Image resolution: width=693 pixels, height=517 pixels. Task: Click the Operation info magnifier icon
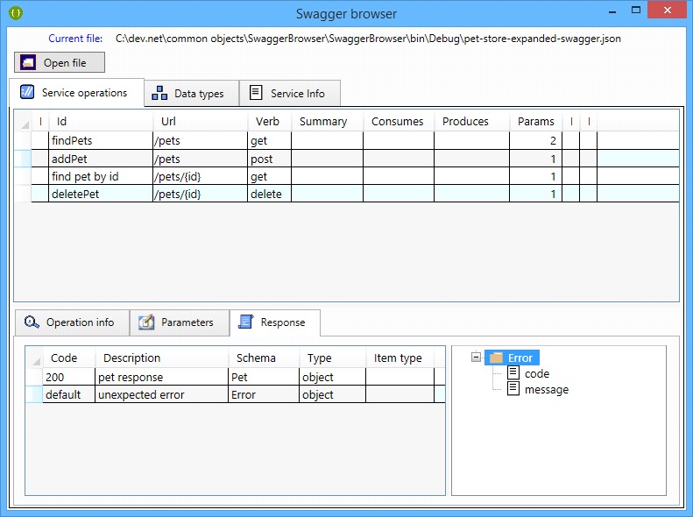pyautogui.click(x=32, y=322)
